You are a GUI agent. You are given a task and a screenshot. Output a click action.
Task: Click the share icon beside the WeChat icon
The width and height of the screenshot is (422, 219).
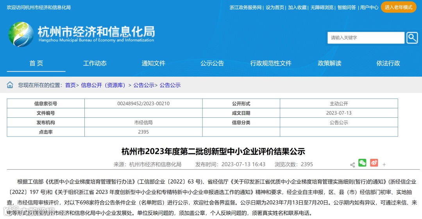pyautogui.click(x=352, y=165)
